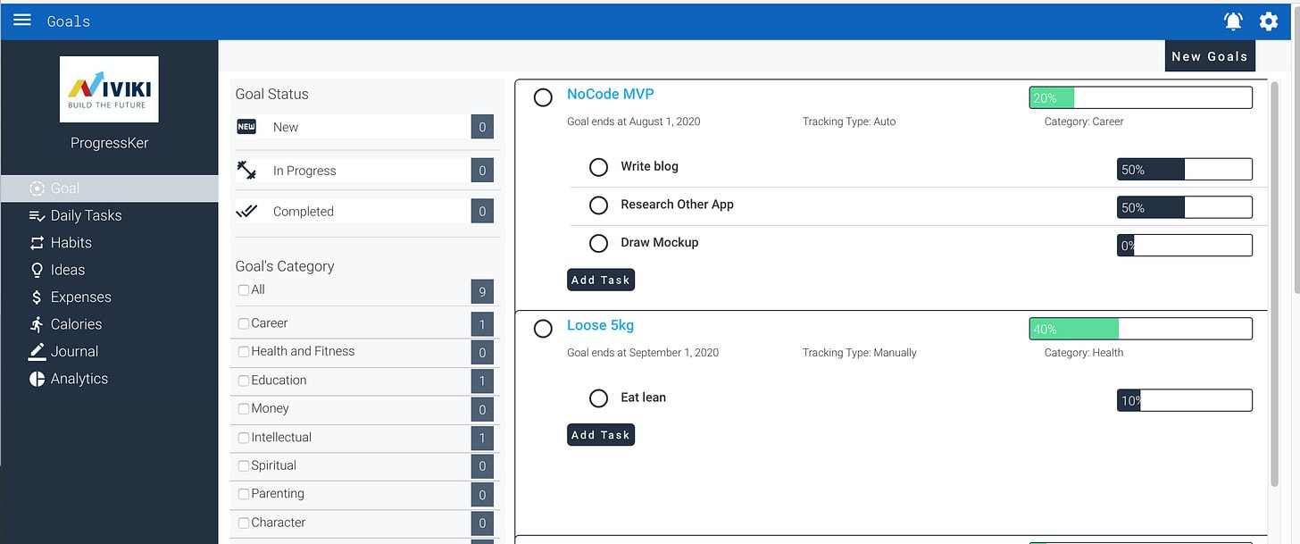Click Research Other App progress bar
Screen dimensions: 1300x544
point(1185,207)
